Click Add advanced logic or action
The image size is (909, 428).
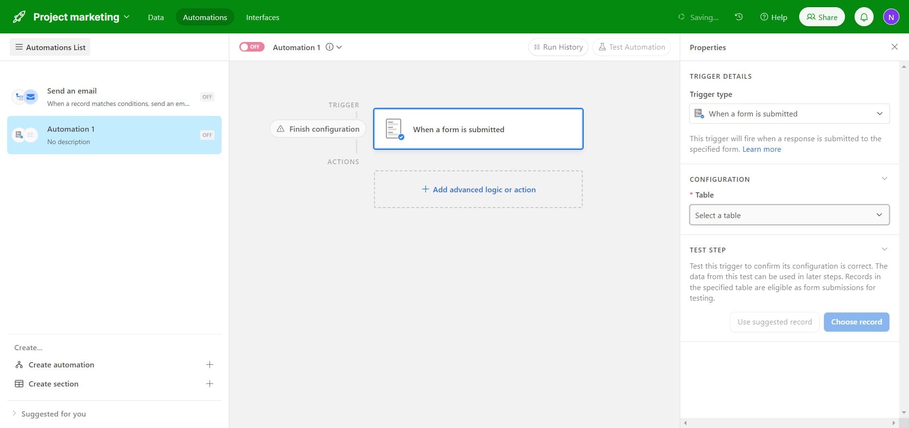[x=478, y=189]
